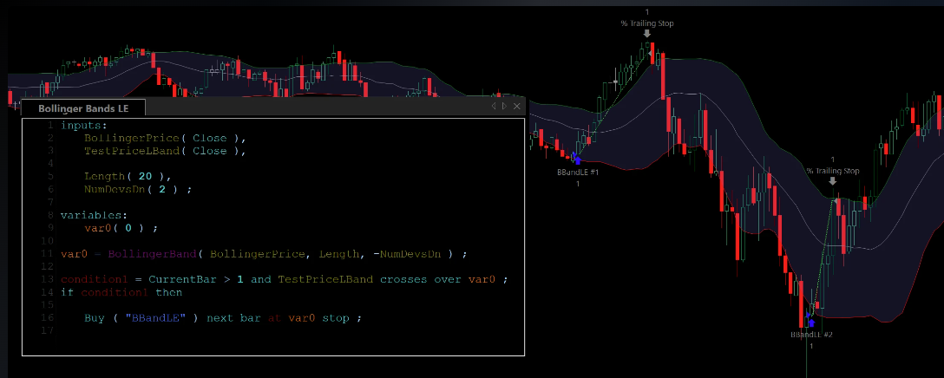Click the 'BollingerBand(' function call on line 11
944x378 pixels.
click(x=156, y=254)
